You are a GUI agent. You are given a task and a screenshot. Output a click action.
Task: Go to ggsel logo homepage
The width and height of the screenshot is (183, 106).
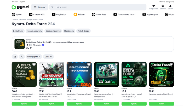[21, 7]
